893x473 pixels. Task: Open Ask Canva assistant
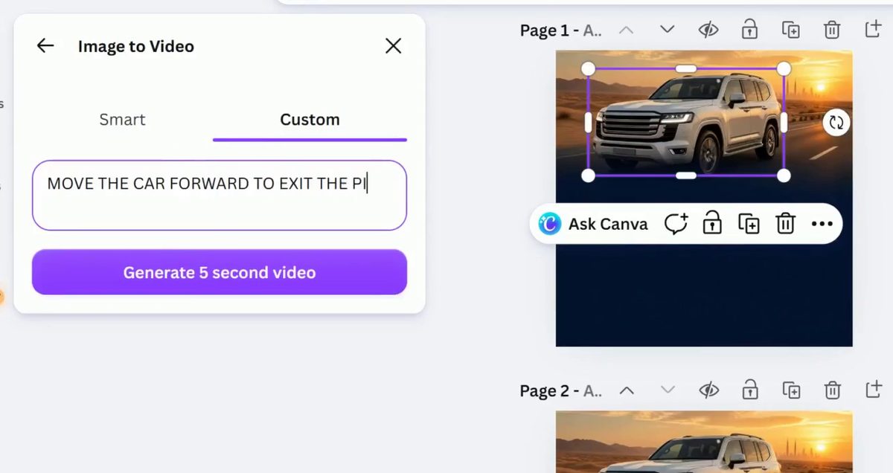pos(593,224)
